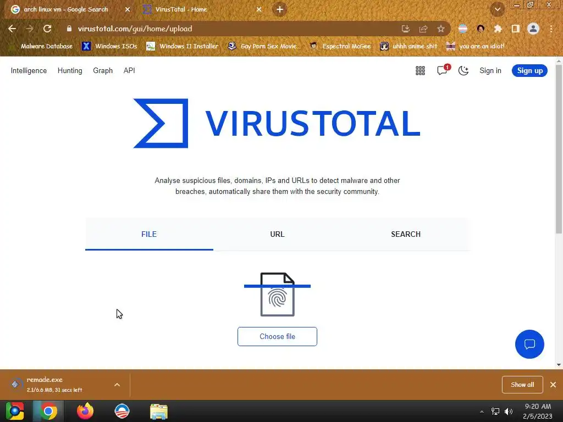Open the blue chat support bubble
Screen dimensions: 563x422
pos(529,344)
